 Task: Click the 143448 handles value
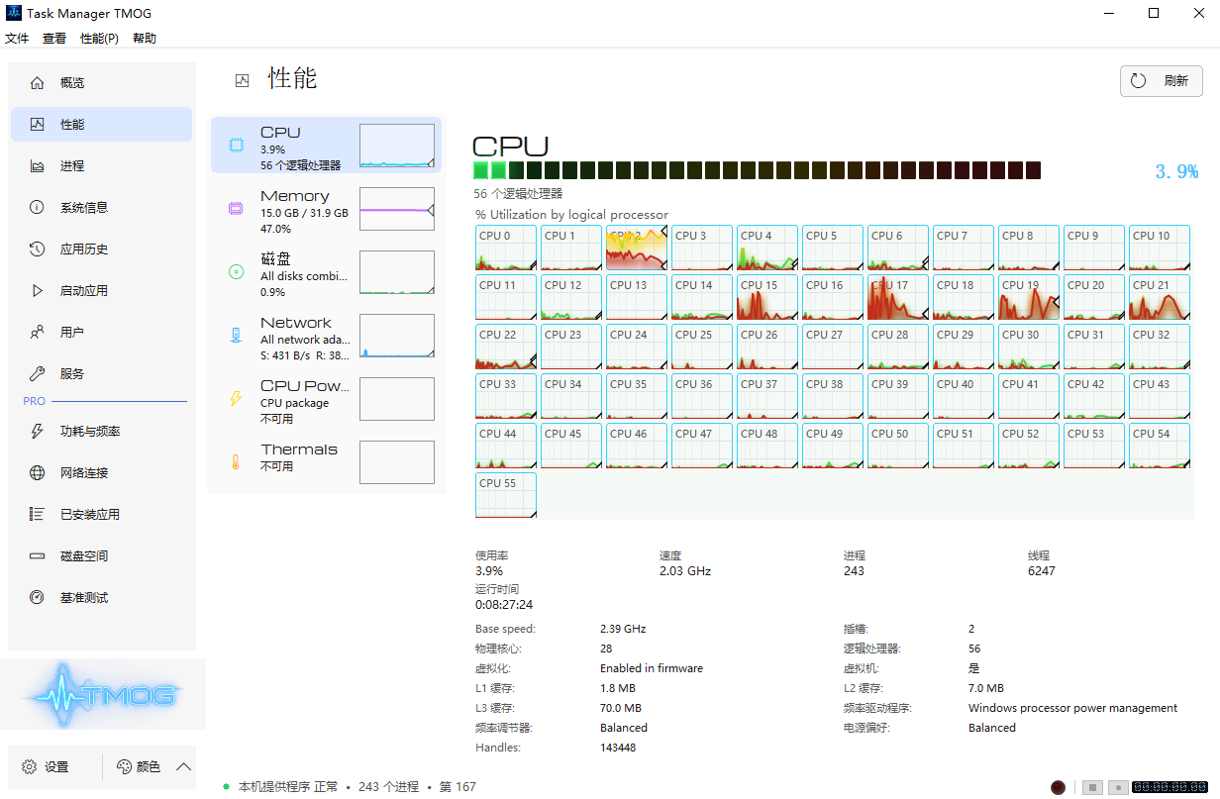click(x=618, y=748)
